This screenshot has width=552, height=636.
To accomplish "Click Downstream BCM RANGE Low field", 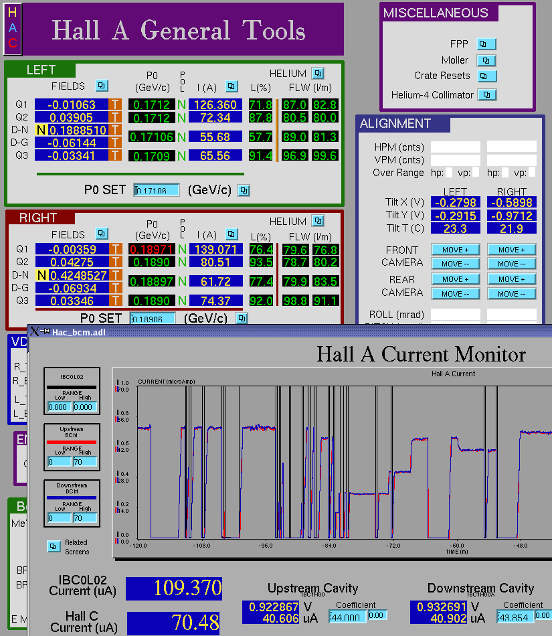I will point(59,518).
